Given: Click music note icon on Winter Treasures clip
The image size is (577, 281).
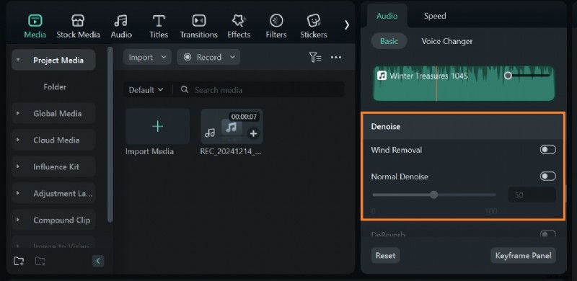Looking at the screenshot, I should coord(382,76).
